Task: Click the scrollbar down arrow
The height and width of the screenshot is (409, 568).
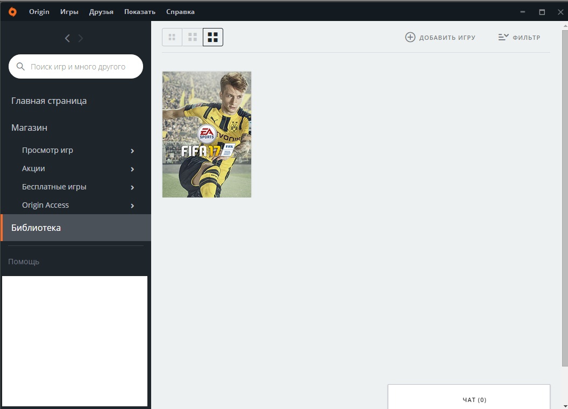Action: [x=565, y=406]
